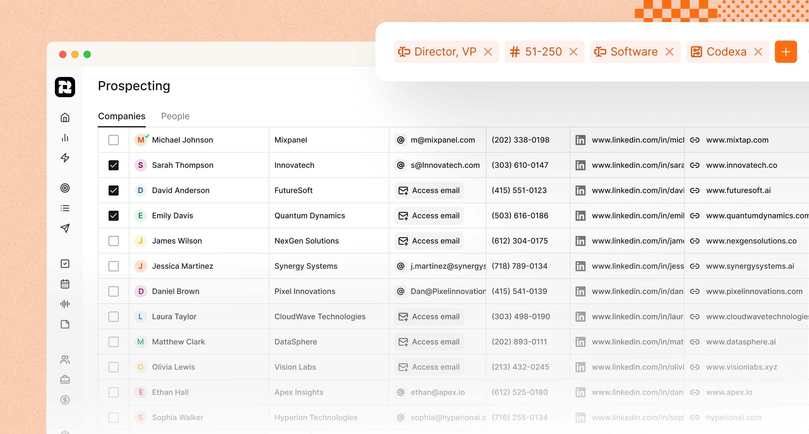
Task: Remove the Software filter chip
Action: click(x=670, y=51)
